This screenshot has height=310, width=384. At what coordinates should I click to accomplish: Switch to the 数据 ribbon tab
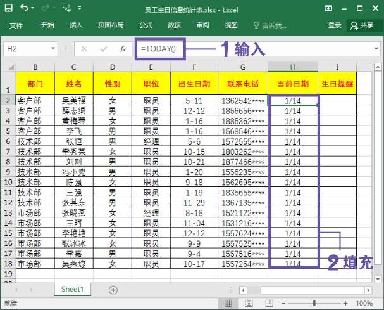coord(175,25)
